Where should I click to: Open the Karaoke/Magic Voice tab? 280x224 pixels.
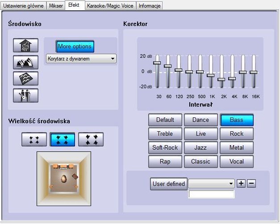[110, 6]
